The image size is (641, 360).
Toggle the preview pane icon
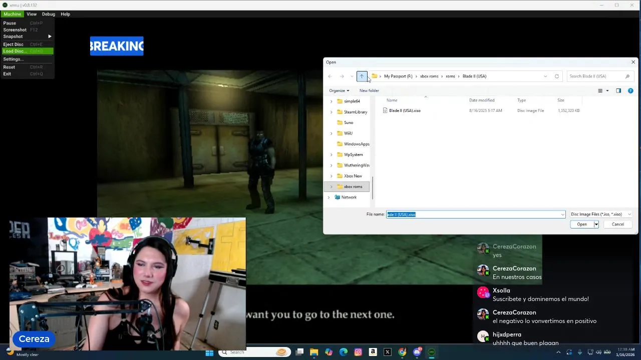(x=618, y=90)
